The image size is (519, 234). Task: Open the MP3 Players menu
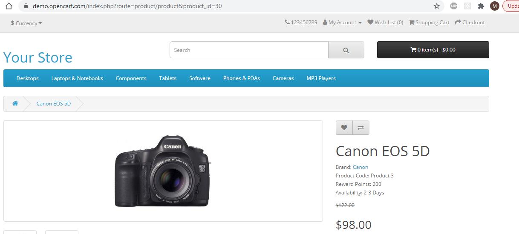pyautogui.click(x=321, y=78)
